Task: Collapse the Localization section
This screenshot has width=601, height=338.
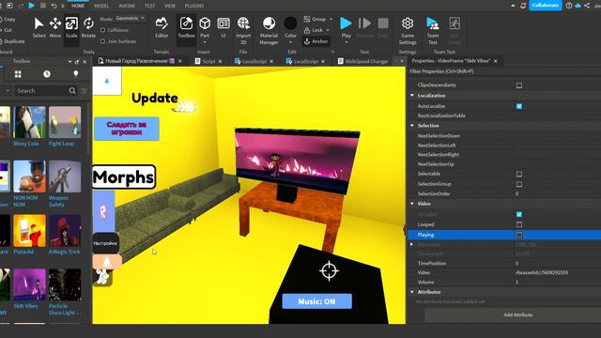Action: tap(412, 96)
